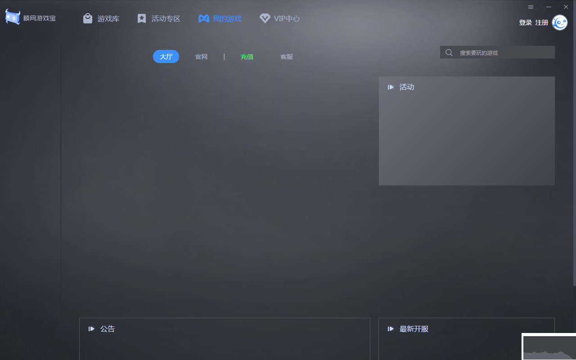Select the gamepad icon next to 我的游戏
Image resolution: width=576 pixels, height=360 pixels.
[x=203, y=18]
